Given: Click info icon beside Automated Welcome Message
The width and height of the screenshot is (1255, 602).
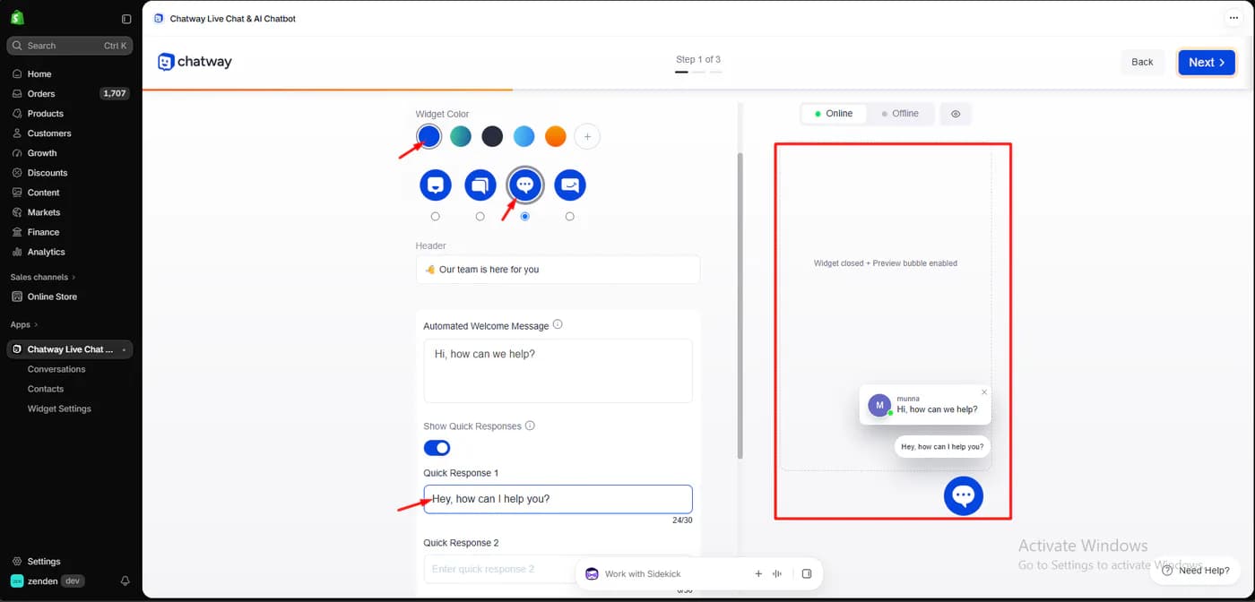Looking at the screenshot, I should pyautogui.click(x=558, y=325).
